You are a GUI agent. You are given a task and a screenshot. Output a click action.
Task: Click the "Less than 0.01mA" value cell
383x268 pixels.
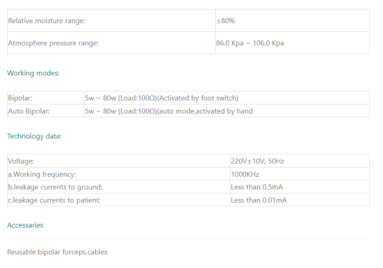click(259, 200)
